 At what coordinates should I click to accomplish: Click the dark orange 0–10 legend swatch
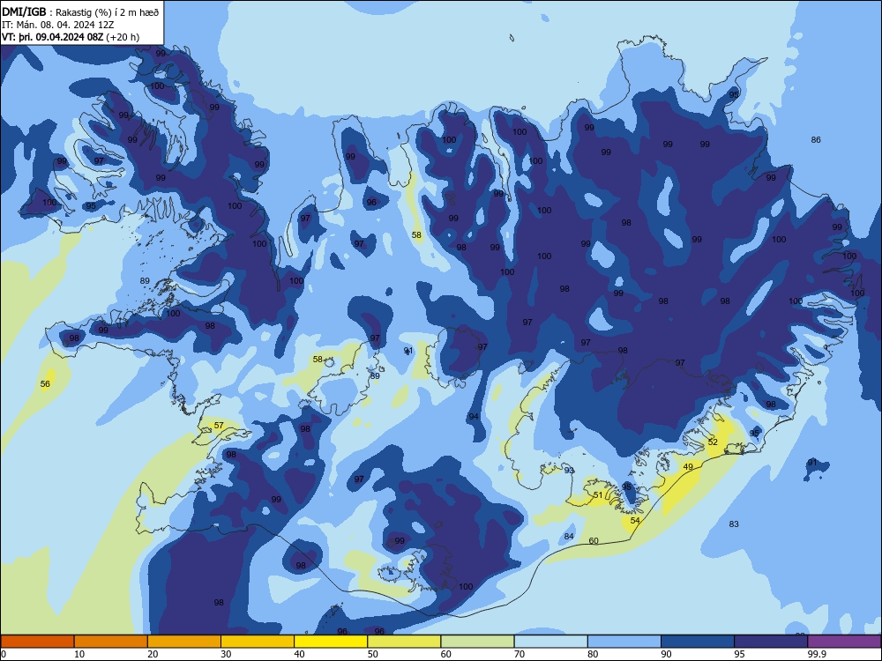(x=37, y=642)
